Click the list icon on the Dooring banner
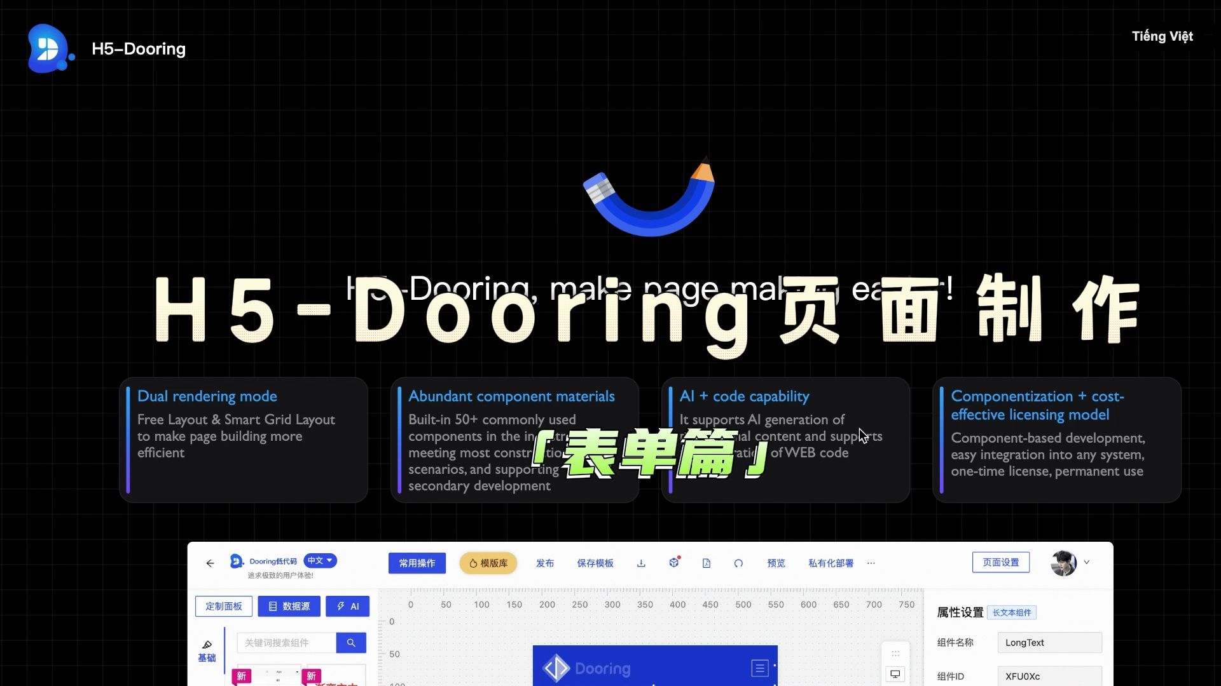1221x686 pixels. [760, 668]
